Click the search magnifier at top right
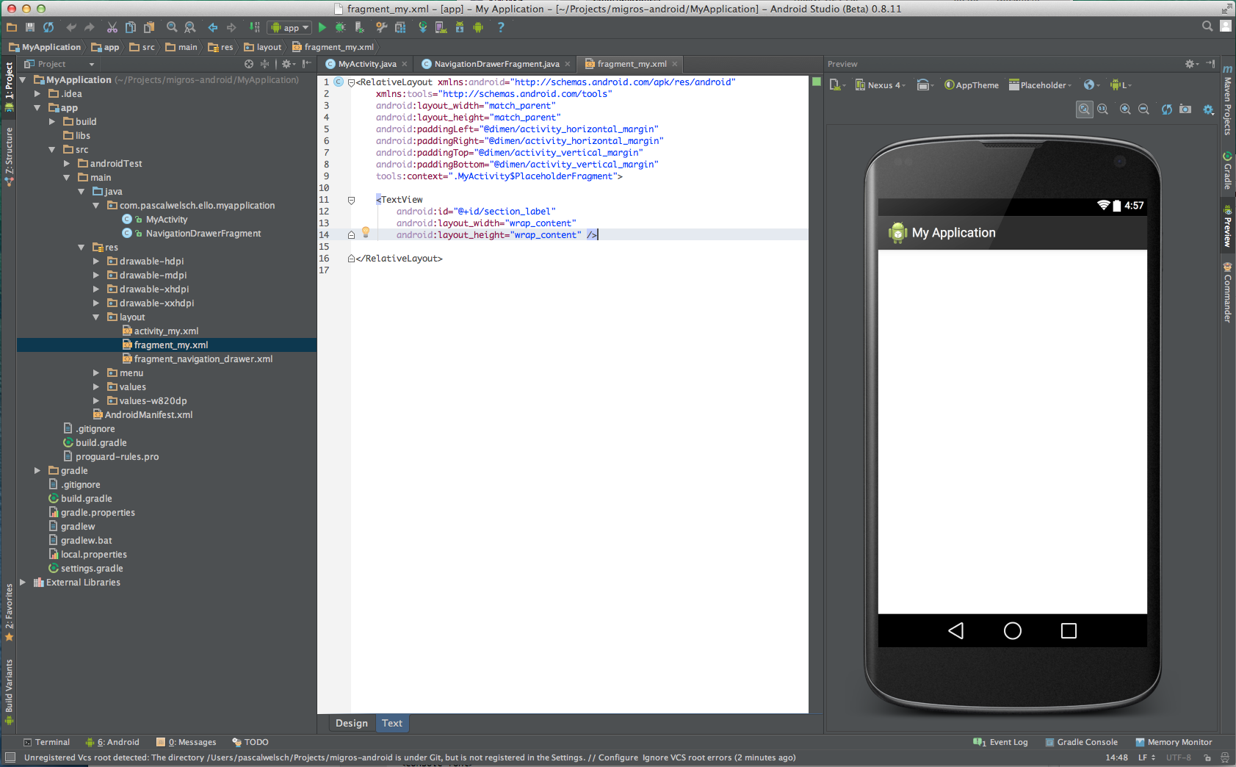 (1207, 26)
